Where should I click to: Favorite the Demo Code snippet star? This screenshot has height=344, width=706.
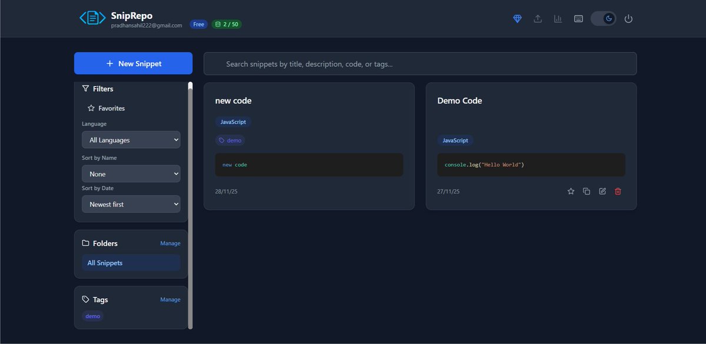[x=571, y=191]
